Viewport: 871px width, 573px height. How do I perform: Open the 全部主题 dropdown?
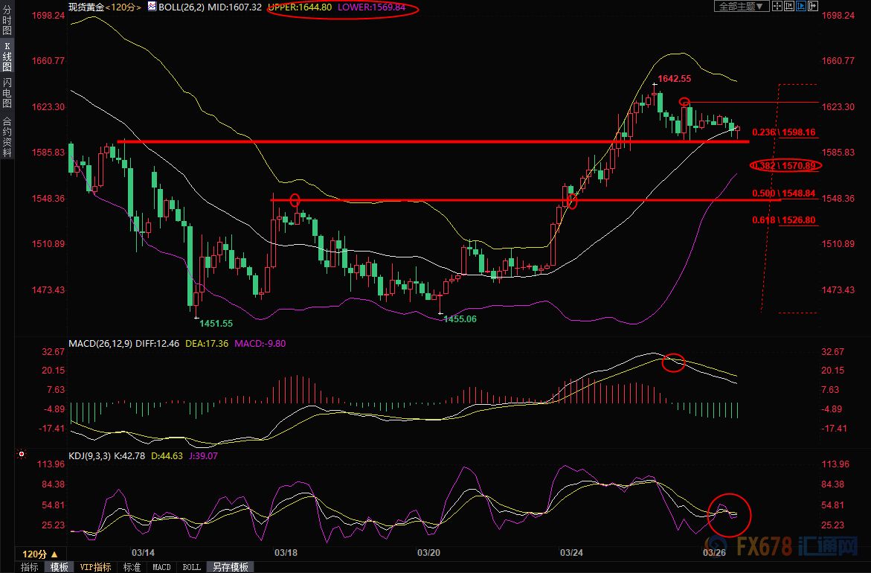(x=739, y=6)
